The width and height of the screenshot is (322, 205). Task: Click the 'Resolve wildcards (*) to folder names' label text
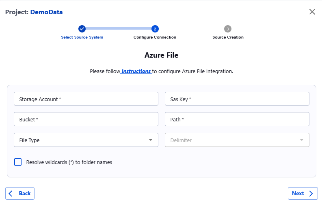click(x=69, y=162)
